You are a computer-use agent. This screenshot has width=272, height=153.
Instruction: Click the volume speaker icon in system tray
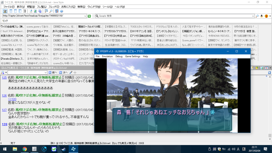pyautogui.click(x=233, y=149)
